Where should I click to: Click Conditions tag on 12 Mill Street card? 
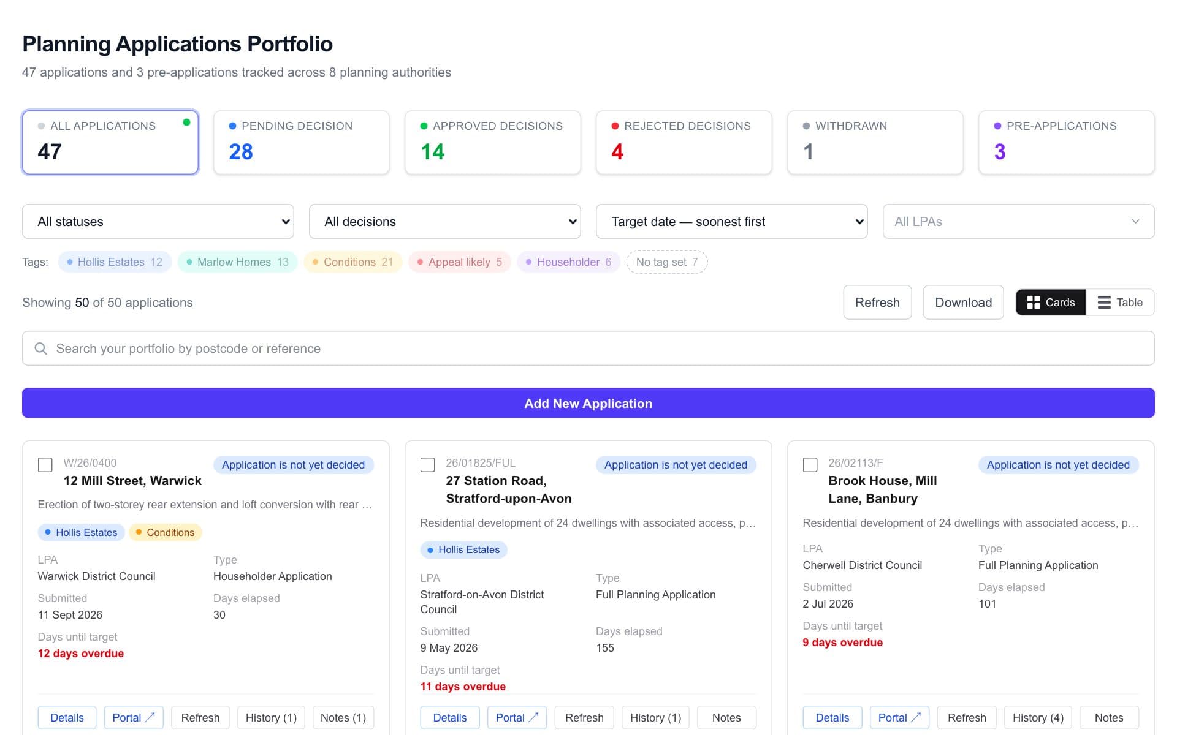(165, 532)
